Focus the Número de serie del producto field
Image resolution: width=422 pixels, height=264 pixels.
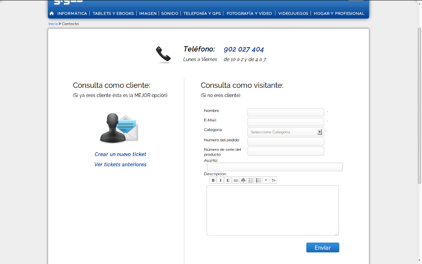point(286,151)
